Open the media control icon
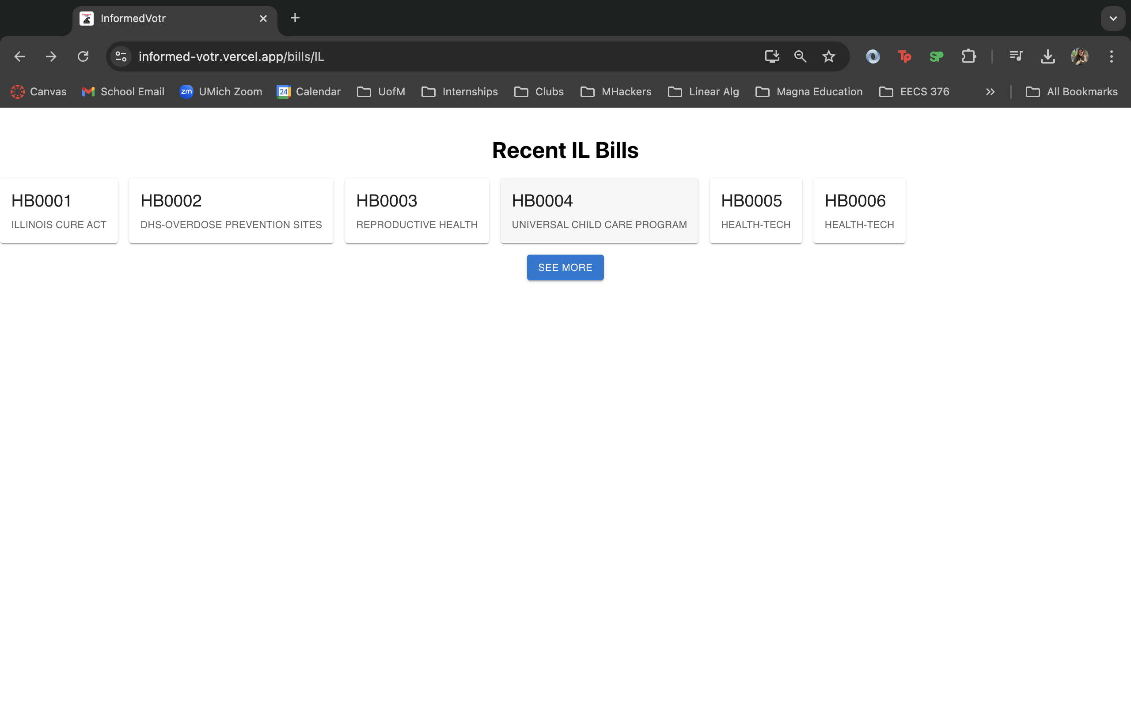Screen dimensions: 1131x706 click(x=1016, y=56)
